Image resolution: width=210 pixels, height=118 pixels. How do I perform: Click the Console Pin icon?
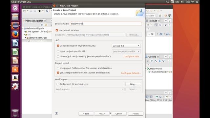tap(157, 97)
